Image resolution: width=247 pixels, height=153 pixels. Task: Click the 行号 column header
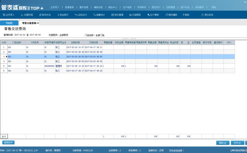click(x=4, y=43)
